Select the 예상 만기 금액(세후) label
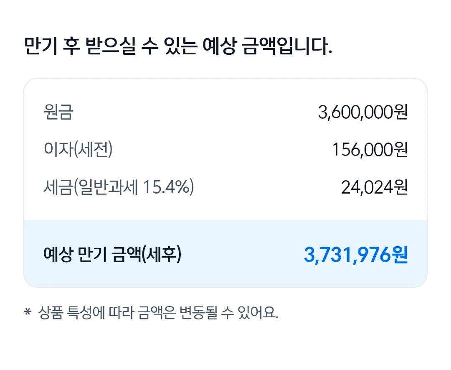The height and width of the screenshot is (370, 451). pos(112,254)
